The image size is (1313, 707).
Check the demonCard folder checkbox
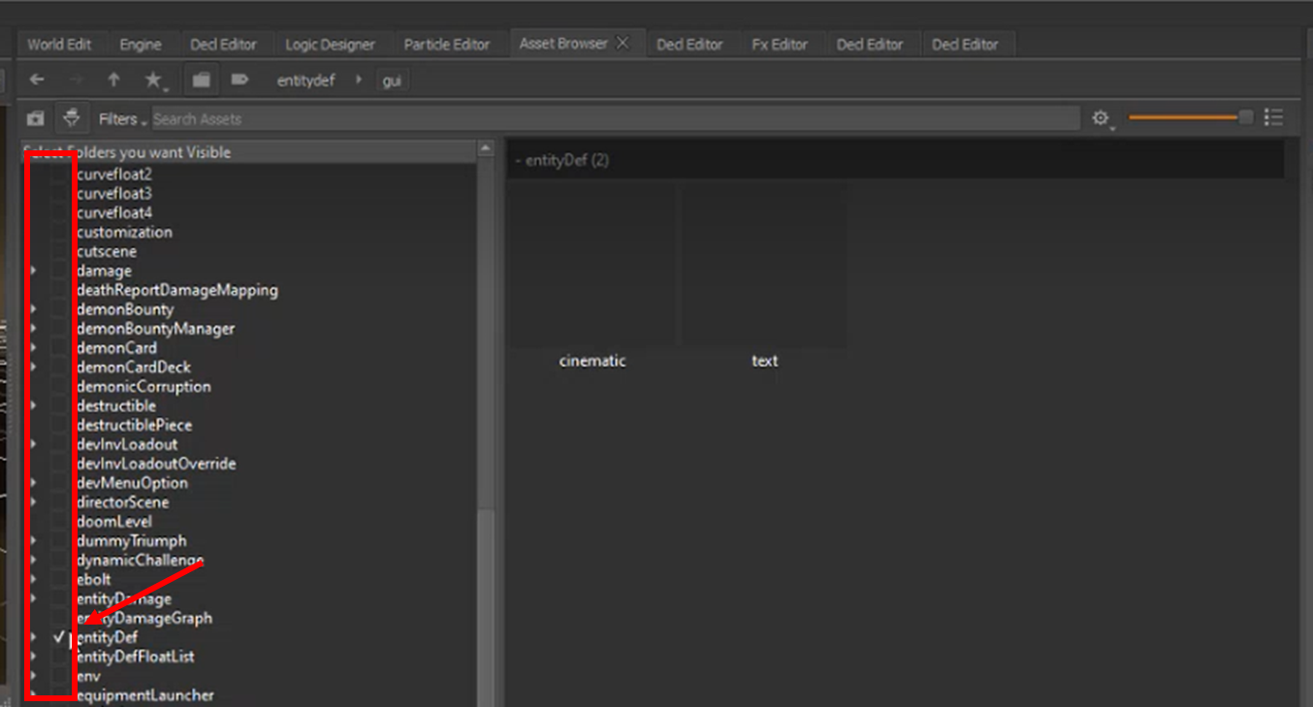(59, 347)
